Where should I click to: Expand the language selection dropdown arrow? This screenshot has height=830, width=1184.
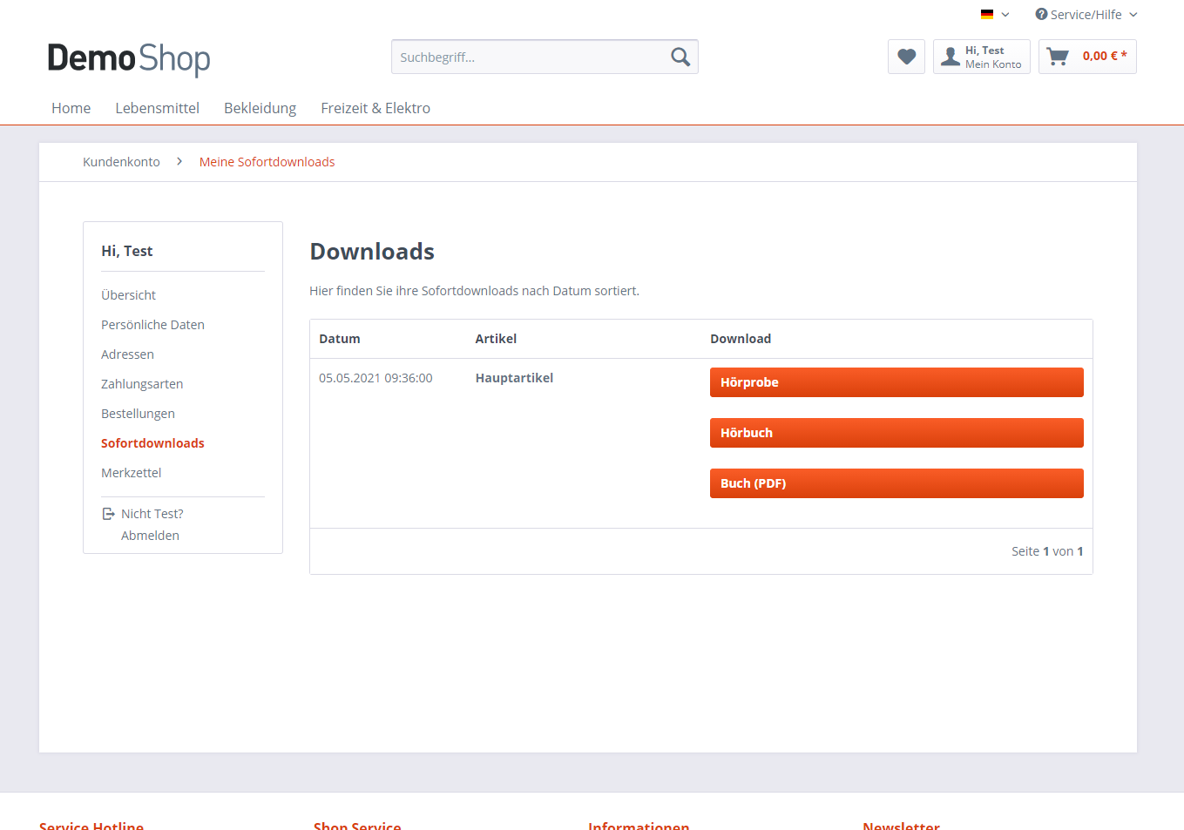pos(1005,15)
